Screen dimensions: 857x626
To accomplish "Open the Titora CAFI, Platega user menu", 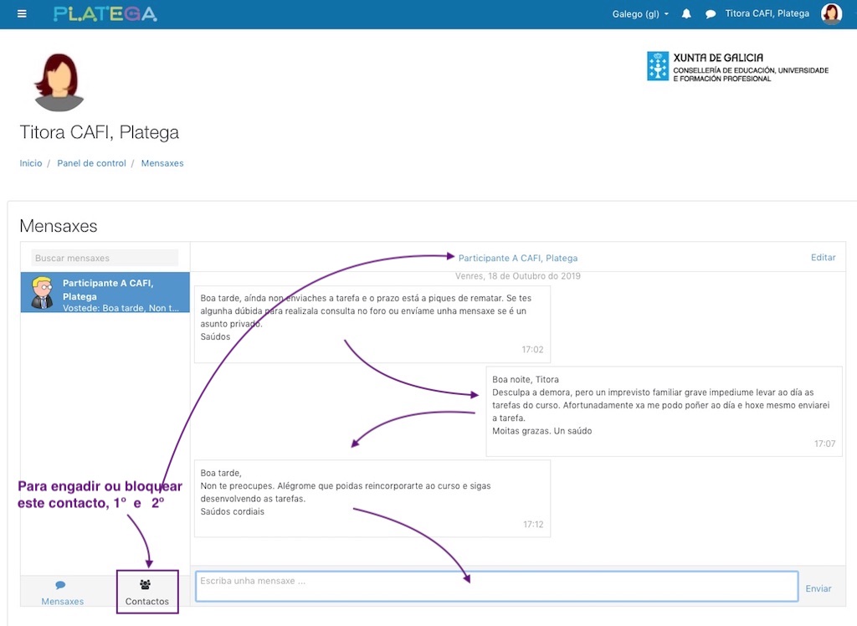I will point(767,14).
